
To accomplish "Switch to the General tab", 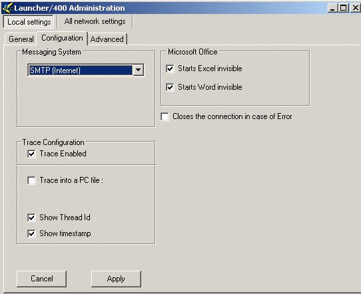I will click(x=21, y=39).
